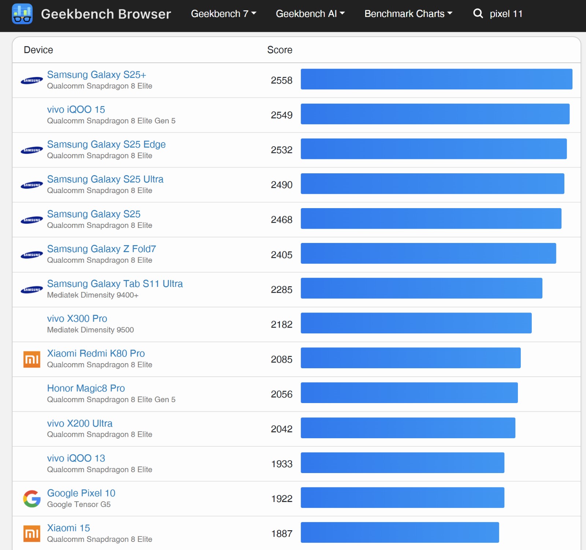Open the Xiaomi 15 device link
The width and height of the screenshot is (586, 550).
[68, 527]
